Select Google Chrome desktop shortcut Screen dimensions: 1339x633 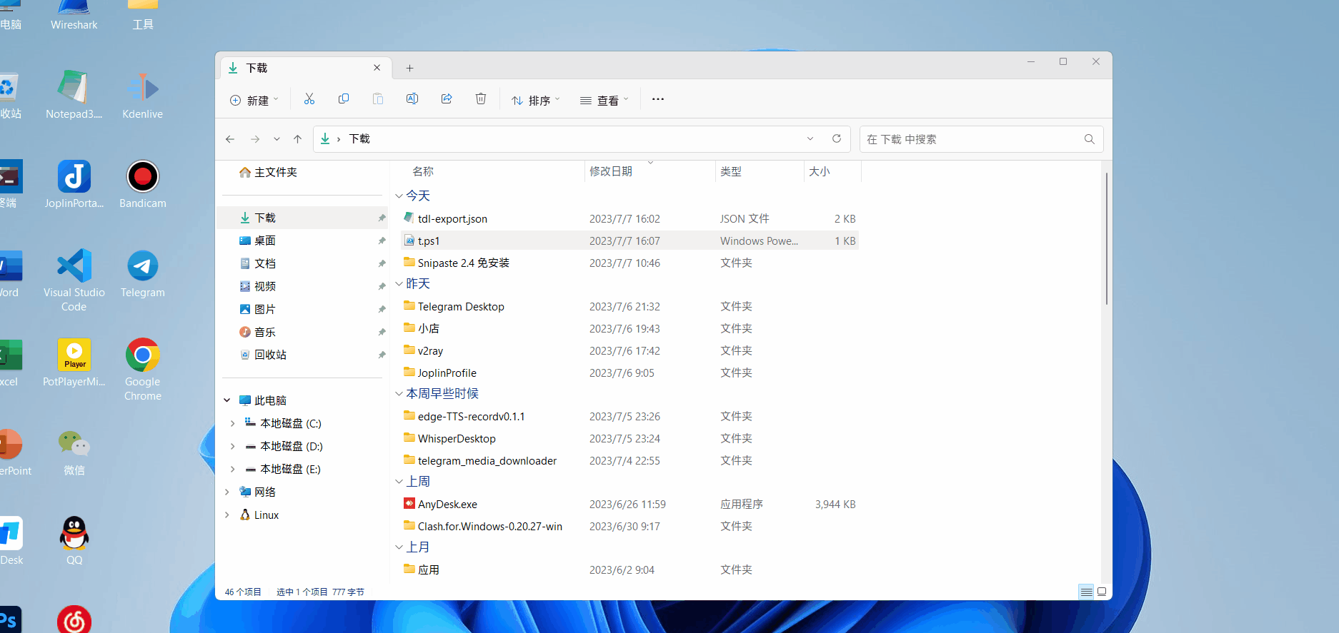pyautogui.click(x=143, y=369)
